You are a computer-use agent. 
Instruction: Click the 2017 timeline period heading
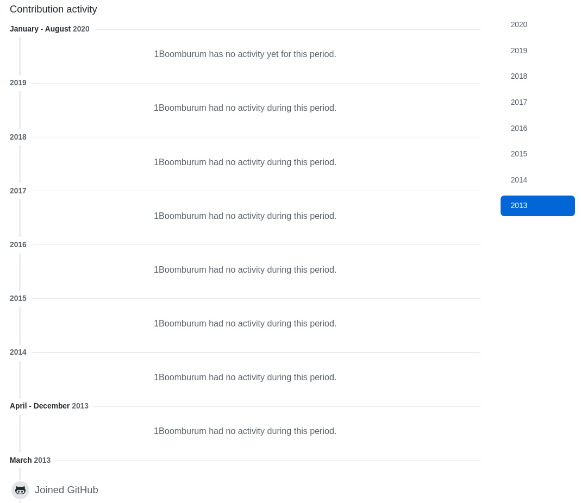18,191
